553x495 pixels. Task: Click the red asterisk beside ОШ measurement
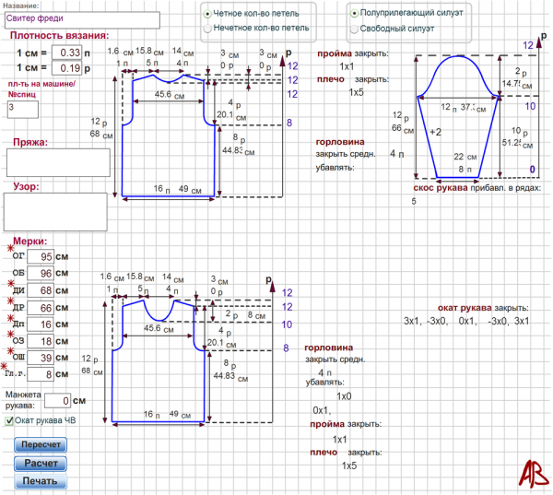pyautogui.click(x=10, y=351)
